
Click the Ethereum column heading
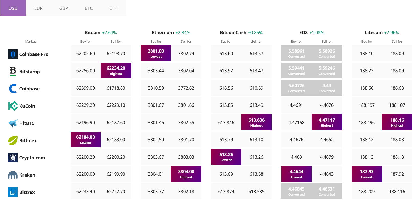click(163, 32)
